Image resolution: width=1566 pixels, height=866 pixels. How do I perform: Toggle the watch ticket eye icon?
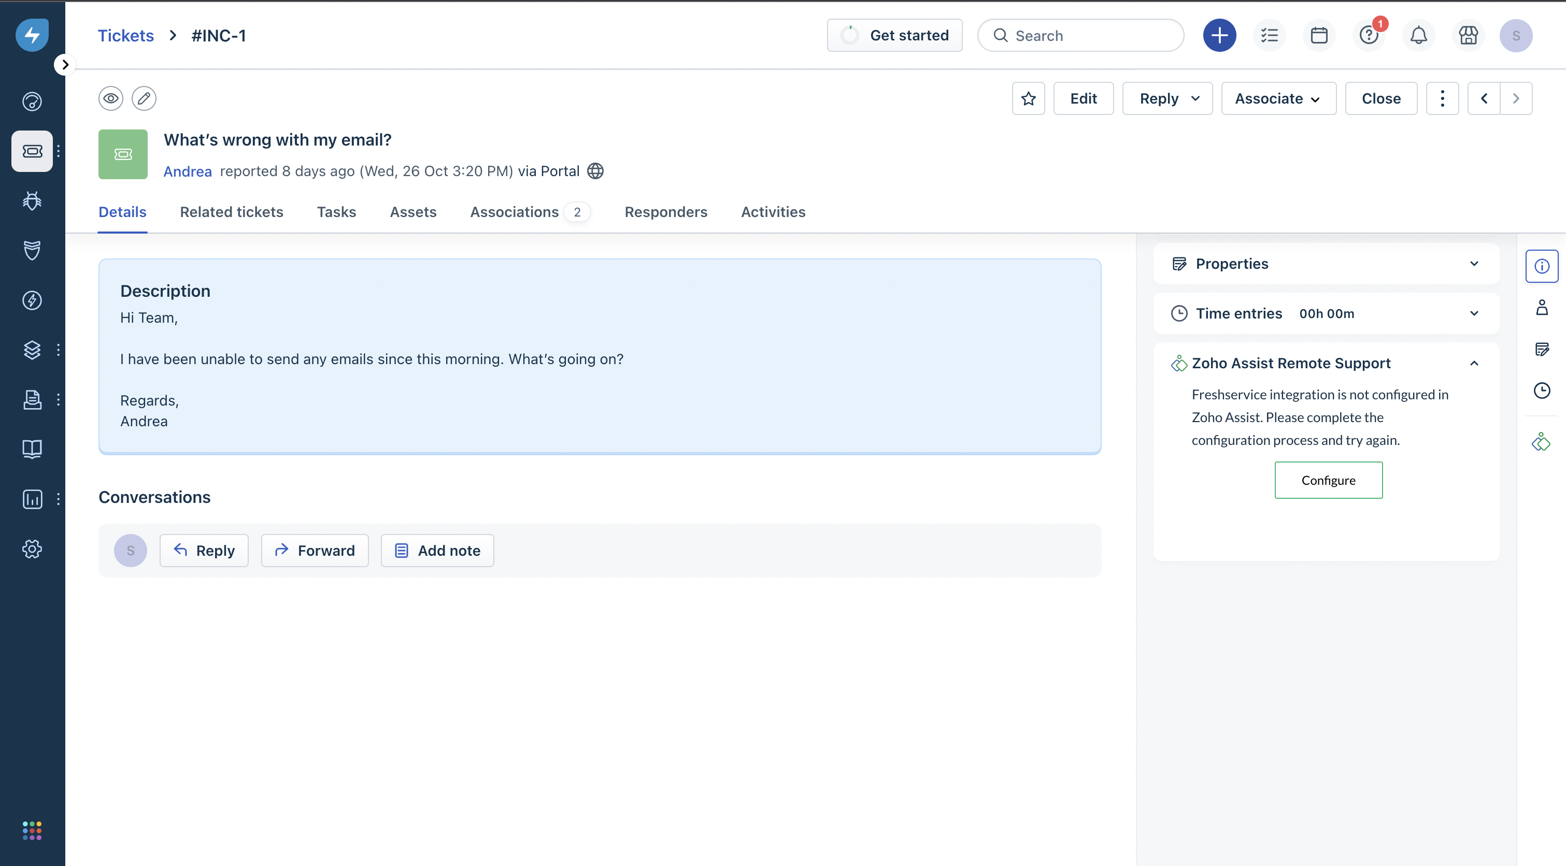[x=111, y=98]
